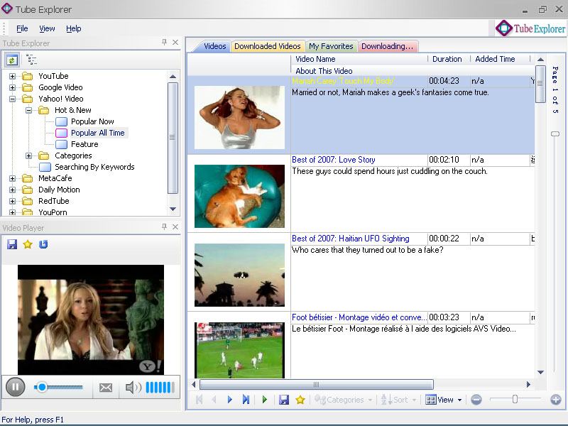Click the save disk icon in bottom toolbar
Image resolution: width=568 pixels, height=426 pixels.
pos(284,400)
